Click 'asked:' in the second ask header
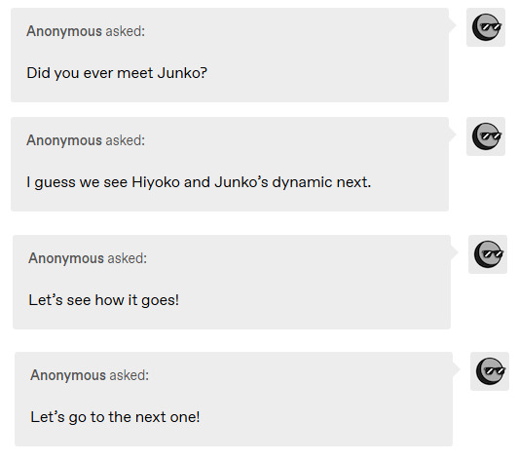This screenshot has width=518, height=461. point(126,140)
